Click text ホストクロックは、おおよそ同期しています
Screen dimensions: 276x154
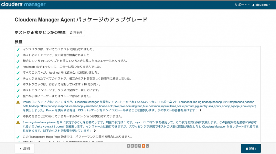click(x=62, y=84)
